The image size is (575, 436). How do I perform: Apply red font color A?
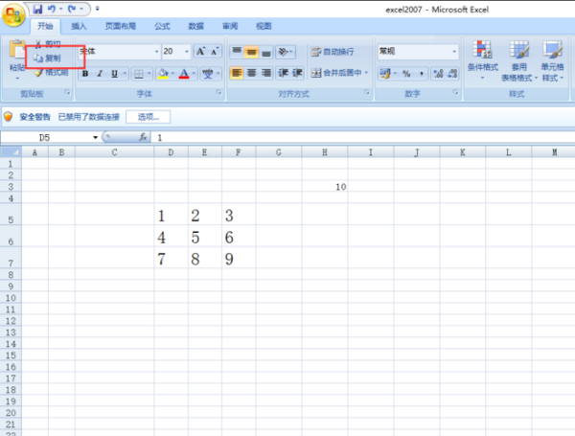(x=184, y=74)
